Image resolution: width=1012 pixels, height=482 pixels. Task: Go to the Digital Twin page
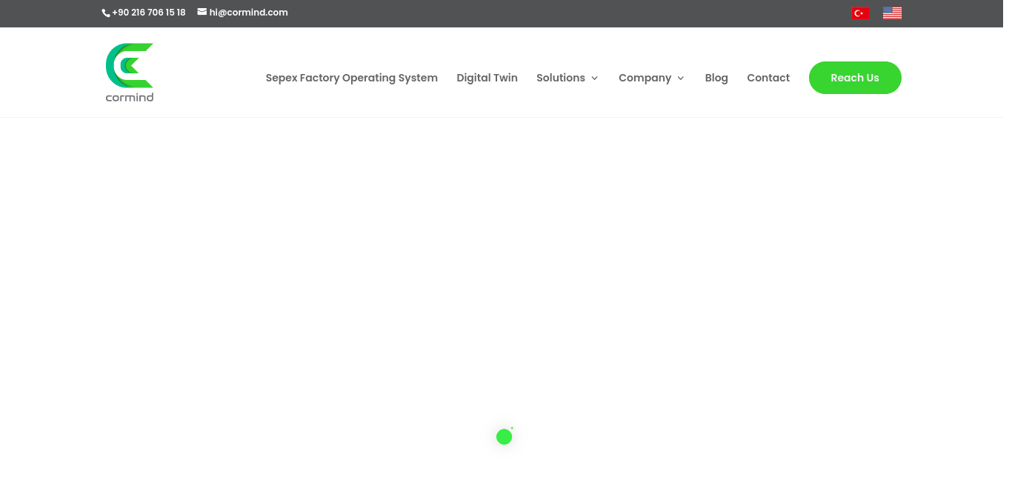point(487,78)
